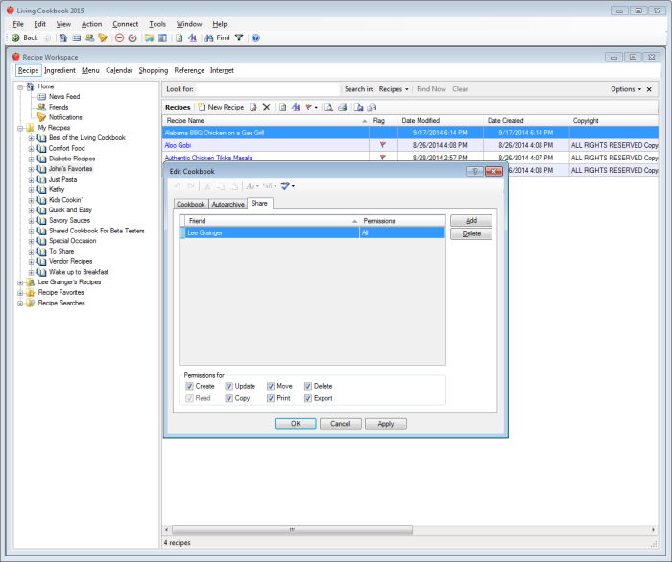
Task: Expand the Lee Grainger's Recipes node
Action: [x=20, y=282]
